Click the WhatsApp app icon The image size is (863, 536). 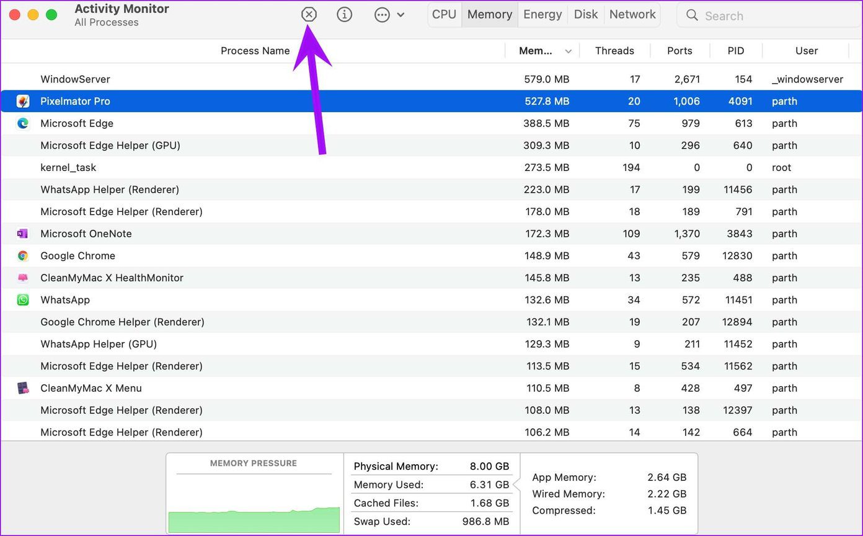(23, 300)
